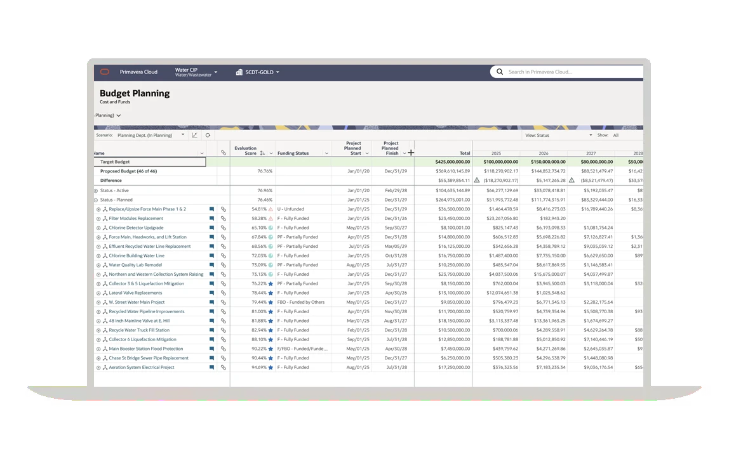Click attachment paperclip for Water Quality Lab Remodel
The image size is (729, 459).
point(224,265)
